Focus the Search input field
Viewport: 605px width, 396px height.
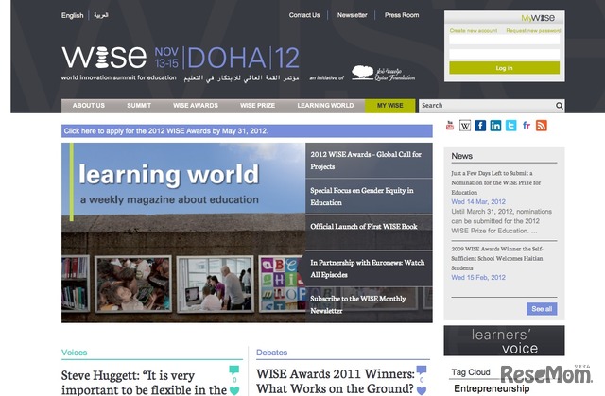point(487,106)
